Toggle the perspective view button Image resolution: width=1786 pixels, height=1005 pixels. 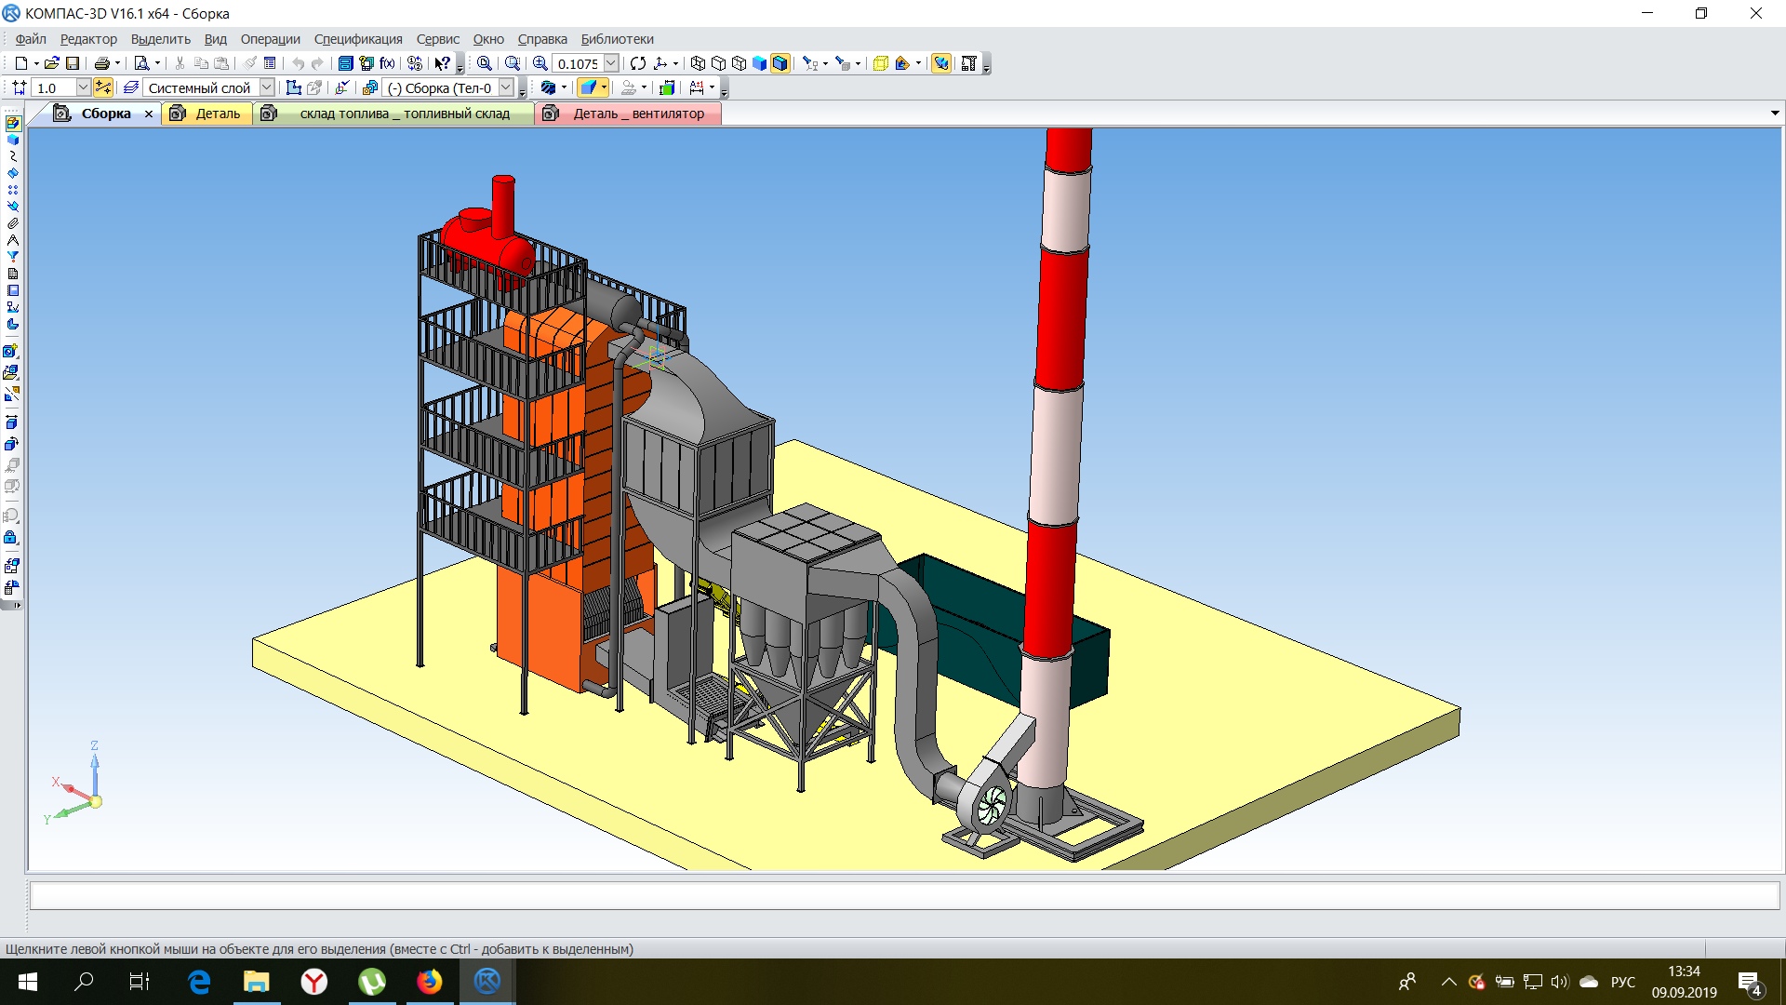[x=881, y=63]
